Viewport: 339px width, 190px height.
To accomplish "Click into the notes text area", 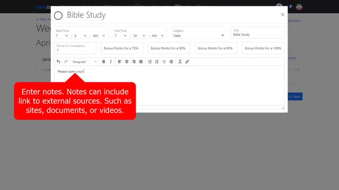I will pyautogui.click(x=169, y=85).
